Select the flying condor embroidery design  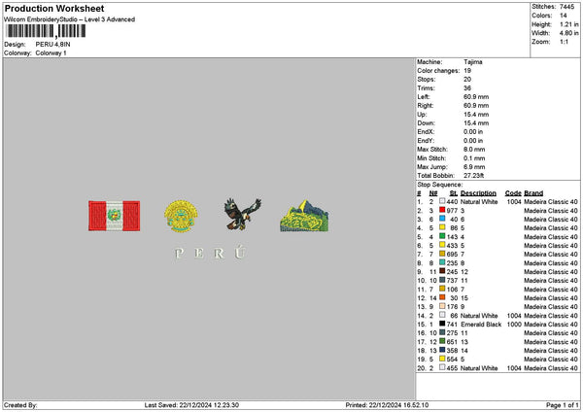click(242, 214)
